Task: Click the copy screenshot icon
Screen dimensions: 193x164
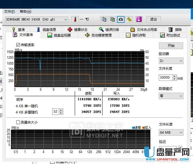Action: (112, 19)
